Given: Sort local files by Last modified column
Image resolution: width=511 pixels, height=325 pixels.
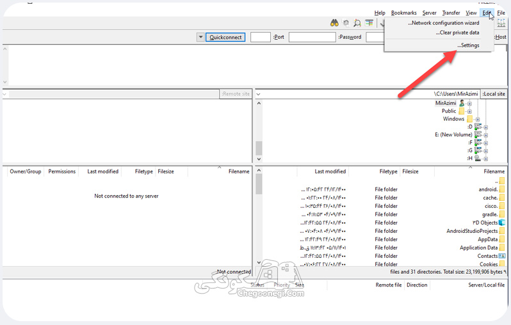Looking at the screenshot, I should click(330, 171).
